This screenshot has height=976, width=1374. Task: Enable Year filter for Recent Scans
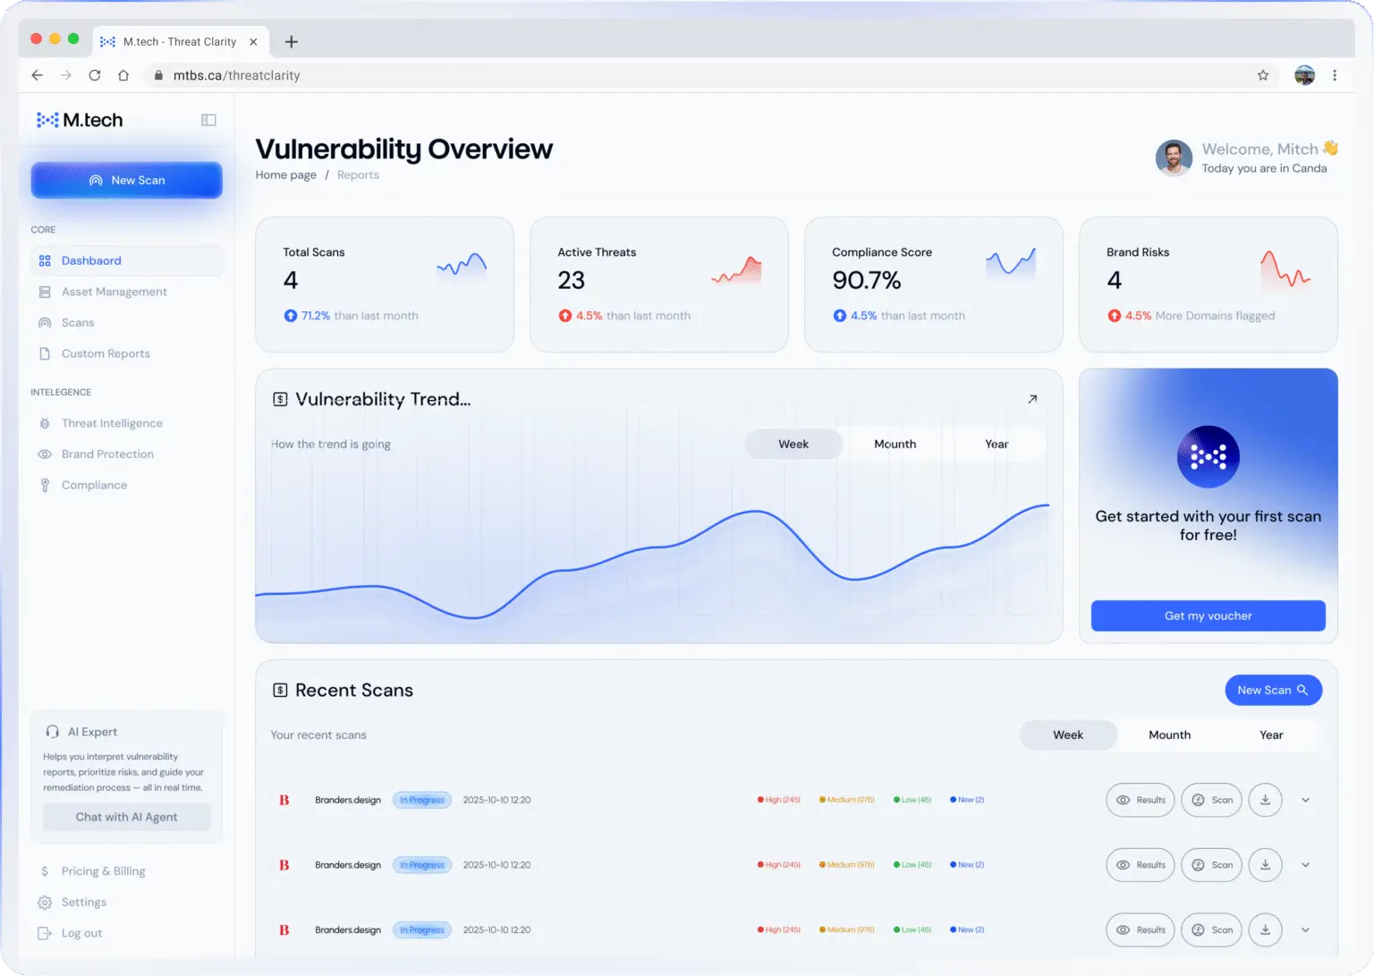pyautogui.click(x=1270, y=734)
